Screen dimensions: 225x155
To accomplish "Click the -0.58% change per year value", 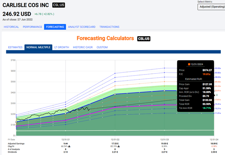I will [x=214, y=146].
